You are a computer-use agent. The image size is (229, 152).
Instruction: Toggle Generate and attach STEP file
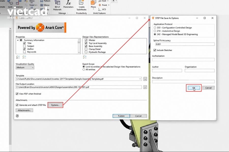click(17, 105)
